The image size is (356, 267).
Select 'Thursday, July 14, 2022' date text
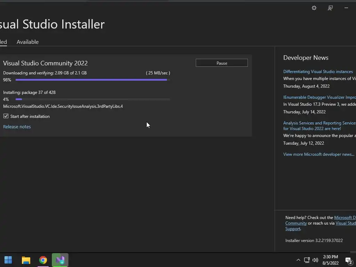pos(305,112)
